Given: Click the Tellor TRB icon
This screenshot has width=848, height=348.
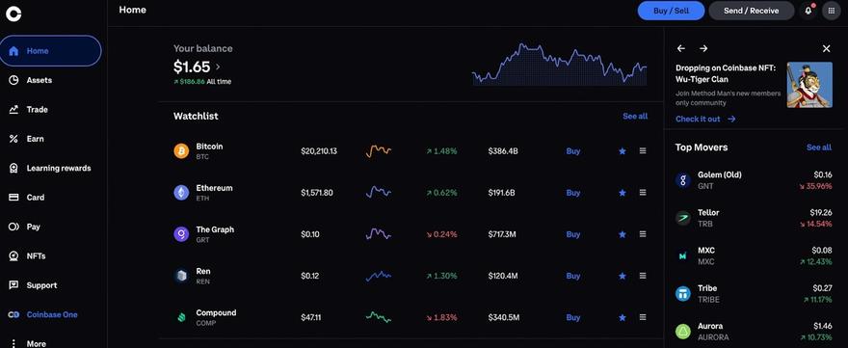Looking at the screenshot, I should [683, 218].
